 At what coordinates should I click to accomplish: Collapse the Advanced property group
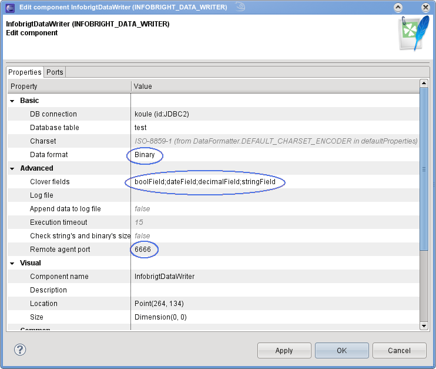[12, 168]
